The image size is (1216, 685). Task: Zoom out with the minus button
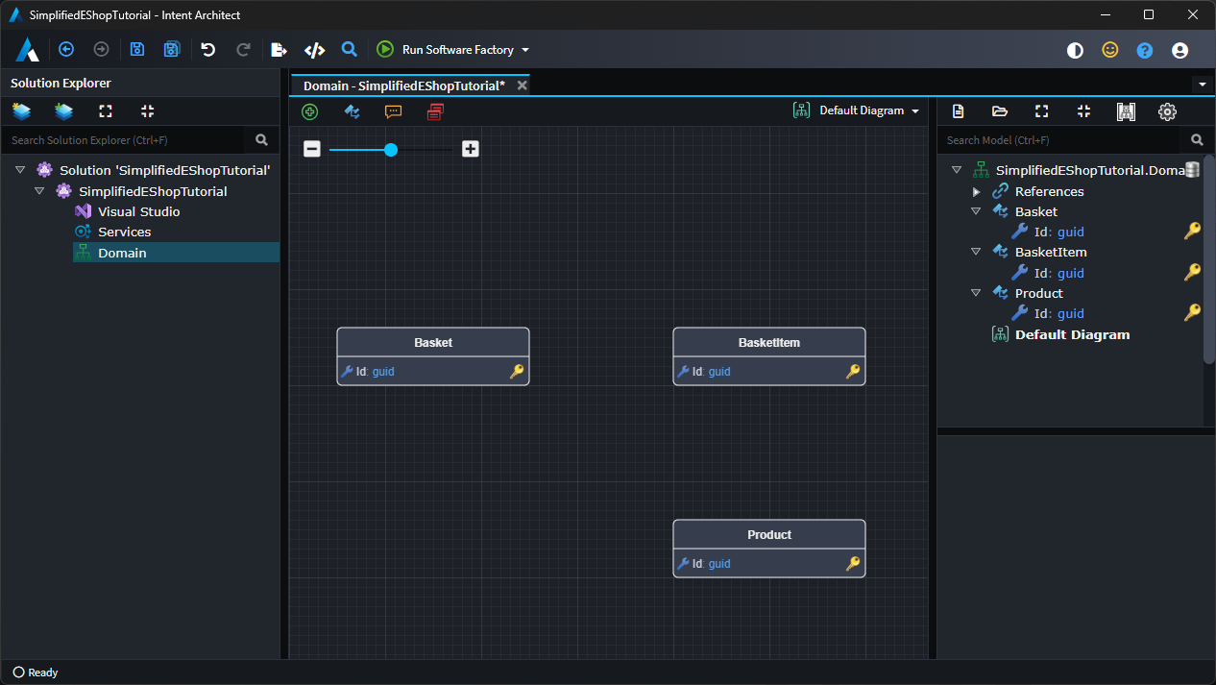pos(312,149)
